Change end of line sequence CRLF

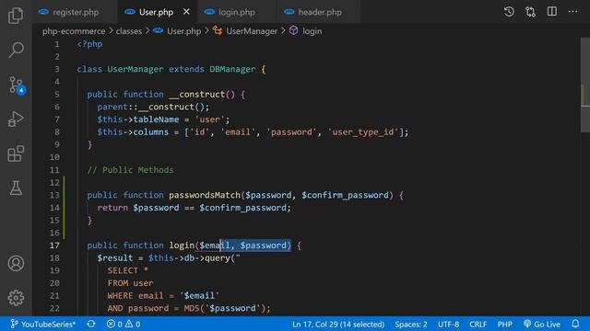(478, 324)
